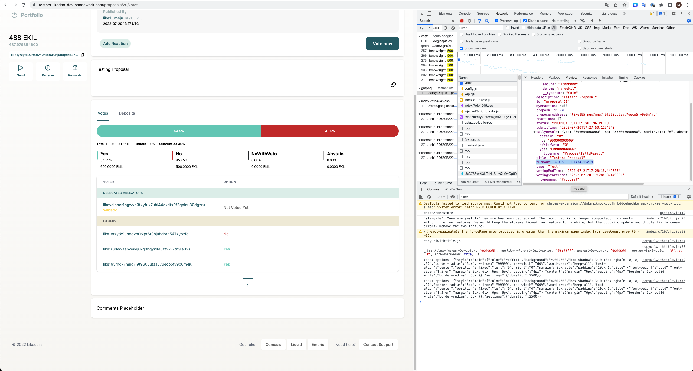Image resolution: width=693 pixels, height=371 pixels.
Task: Check the Hide data URLs checkbox
Action: (524, 28)
